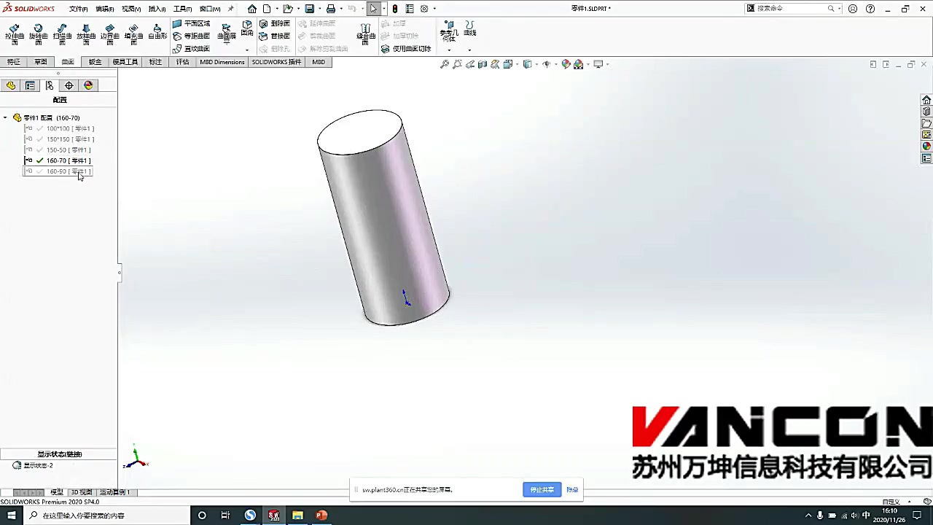Click the 平面区域 planar surface tool
The width and height of the screenshot is (933, 525).
click(x=192, y=23)
